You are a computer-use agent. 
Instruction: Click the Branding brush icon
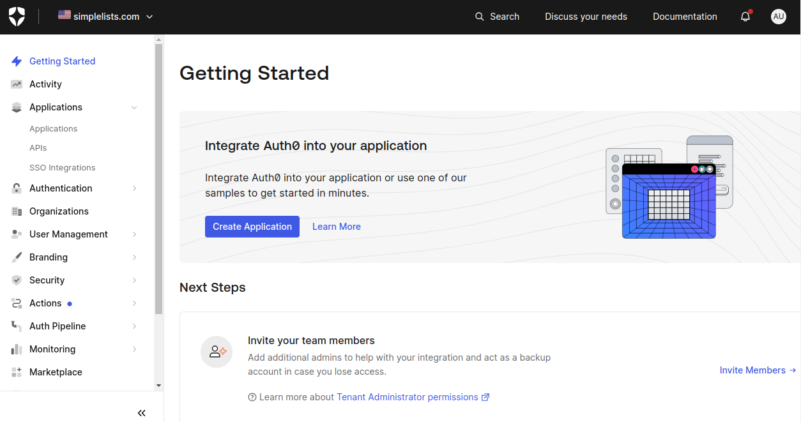click(17, 257)
